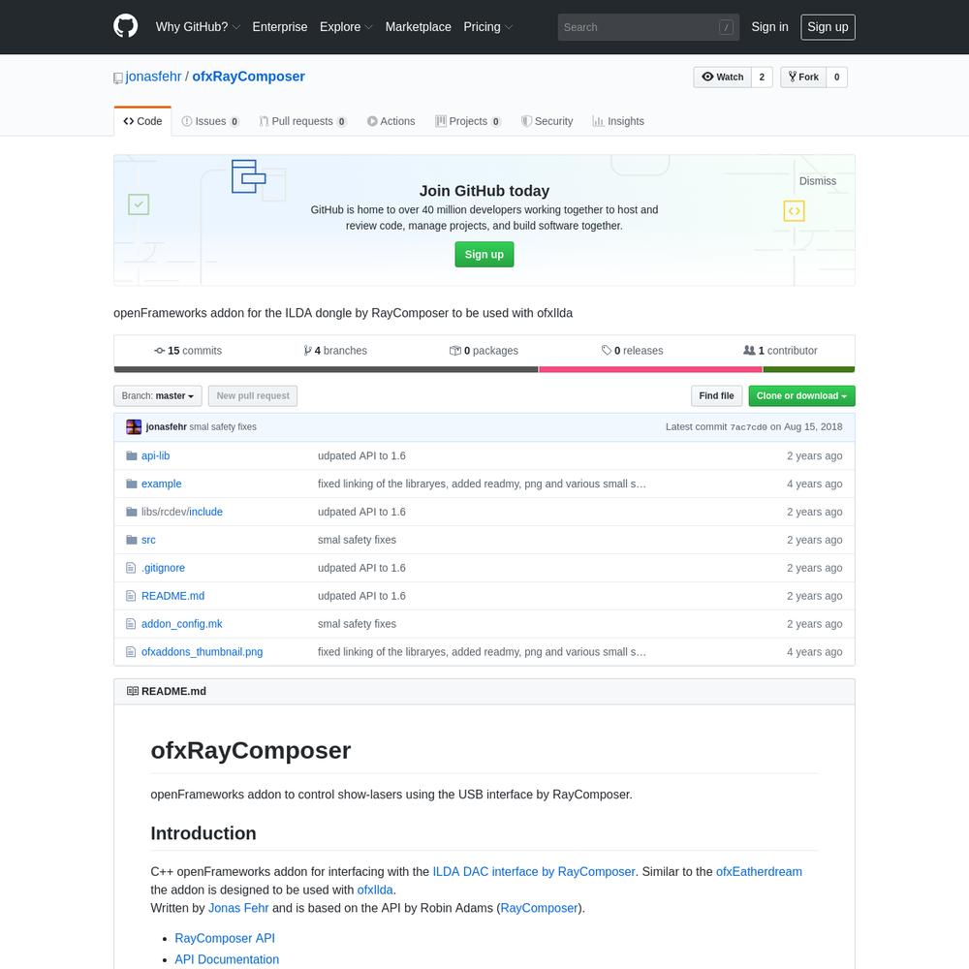The image size is (969, 969).
Task: Open the ofxRayComposer repository link
Action: click(x=248, y=77)
